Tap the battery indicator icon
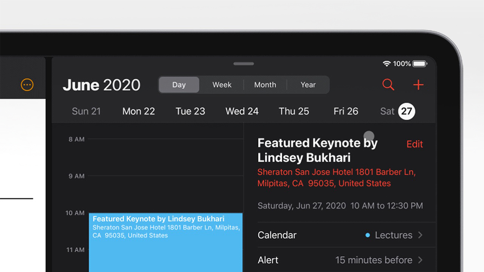Viewport: 484px width, 272px height. pyautogui.click(x=420, y=64)
